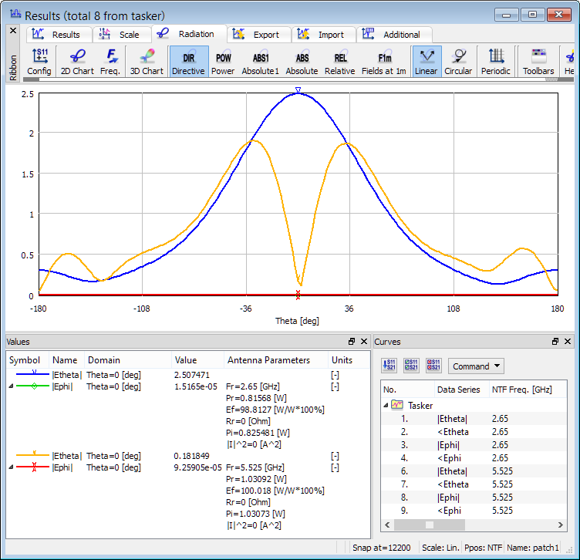This screenshot has width=580, height=560.
Task: Close the Ribbon panel
Action: 12,31
